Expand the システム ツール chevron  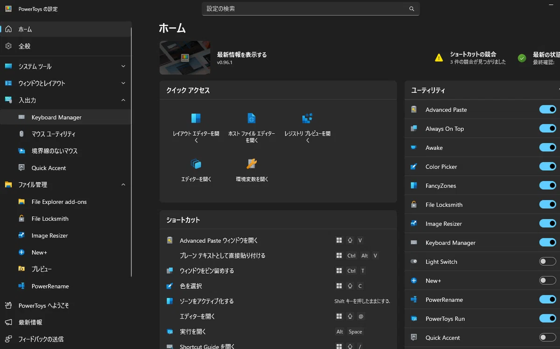pos(123,66)
